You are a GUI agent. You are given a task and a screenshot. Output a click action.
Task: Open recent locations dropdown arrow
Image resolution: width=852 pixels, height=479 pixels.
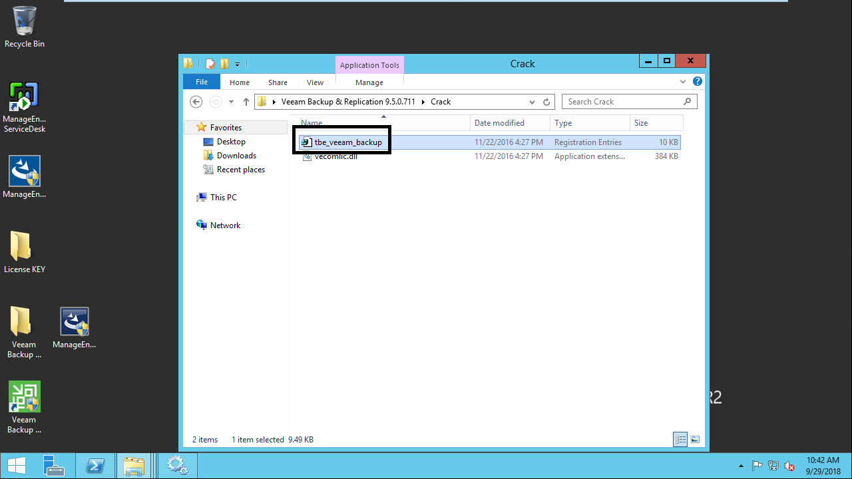[231, 102]
